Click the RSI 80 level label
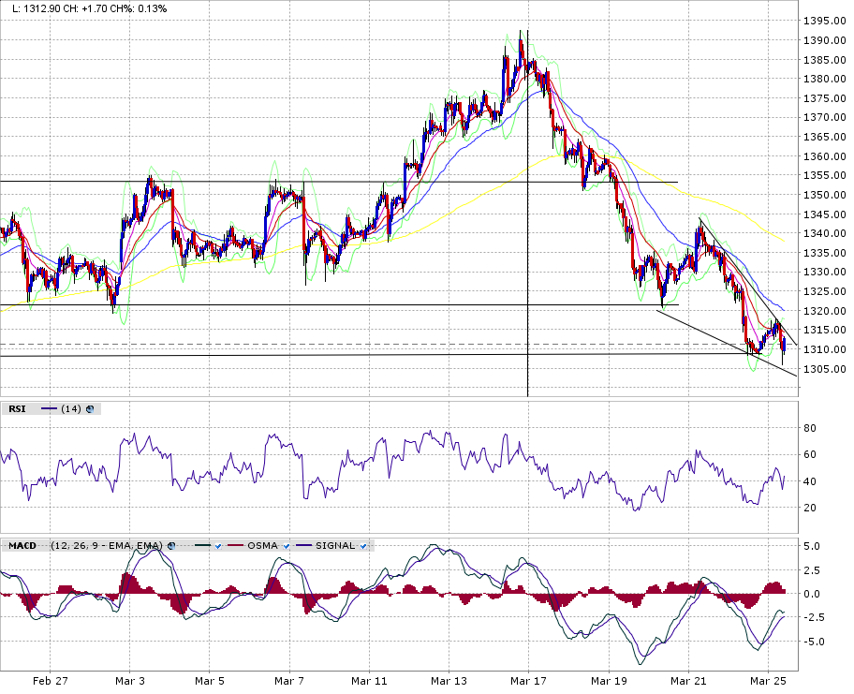The height and width of the screenshot is (694, 854). [810, 428]
